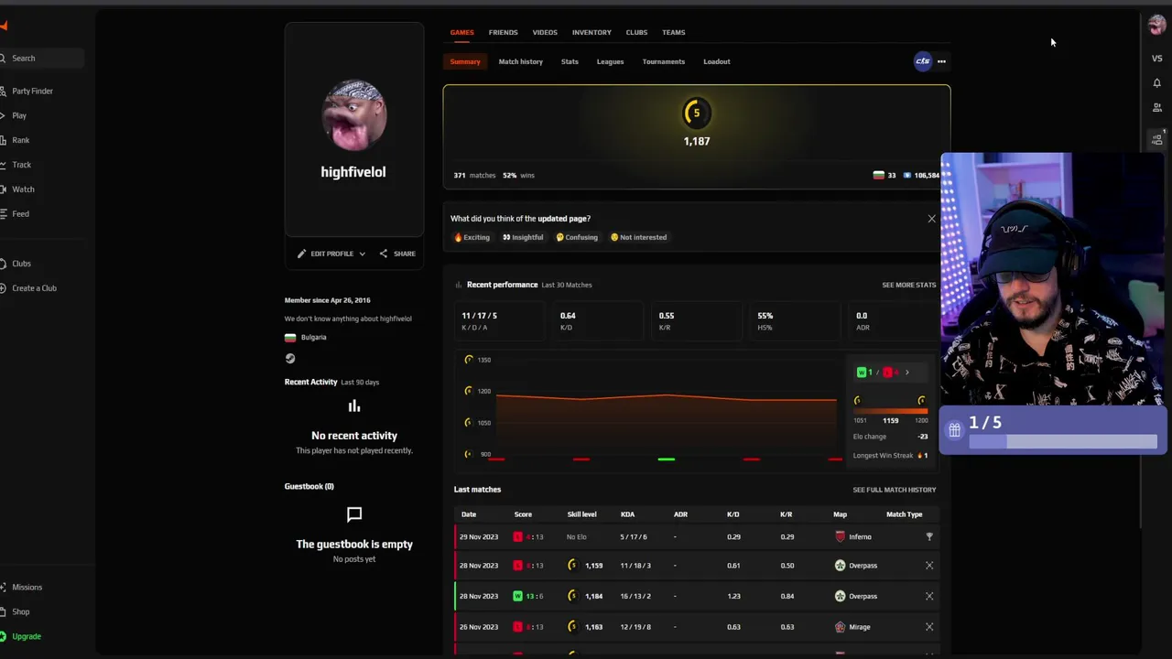
Task: Rate the updated page as Exciting
Action: click(x=472, y=238)
